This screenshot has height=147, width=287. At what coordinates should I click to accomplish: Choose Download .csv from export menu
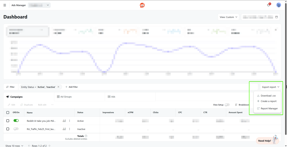click(268, 96)
